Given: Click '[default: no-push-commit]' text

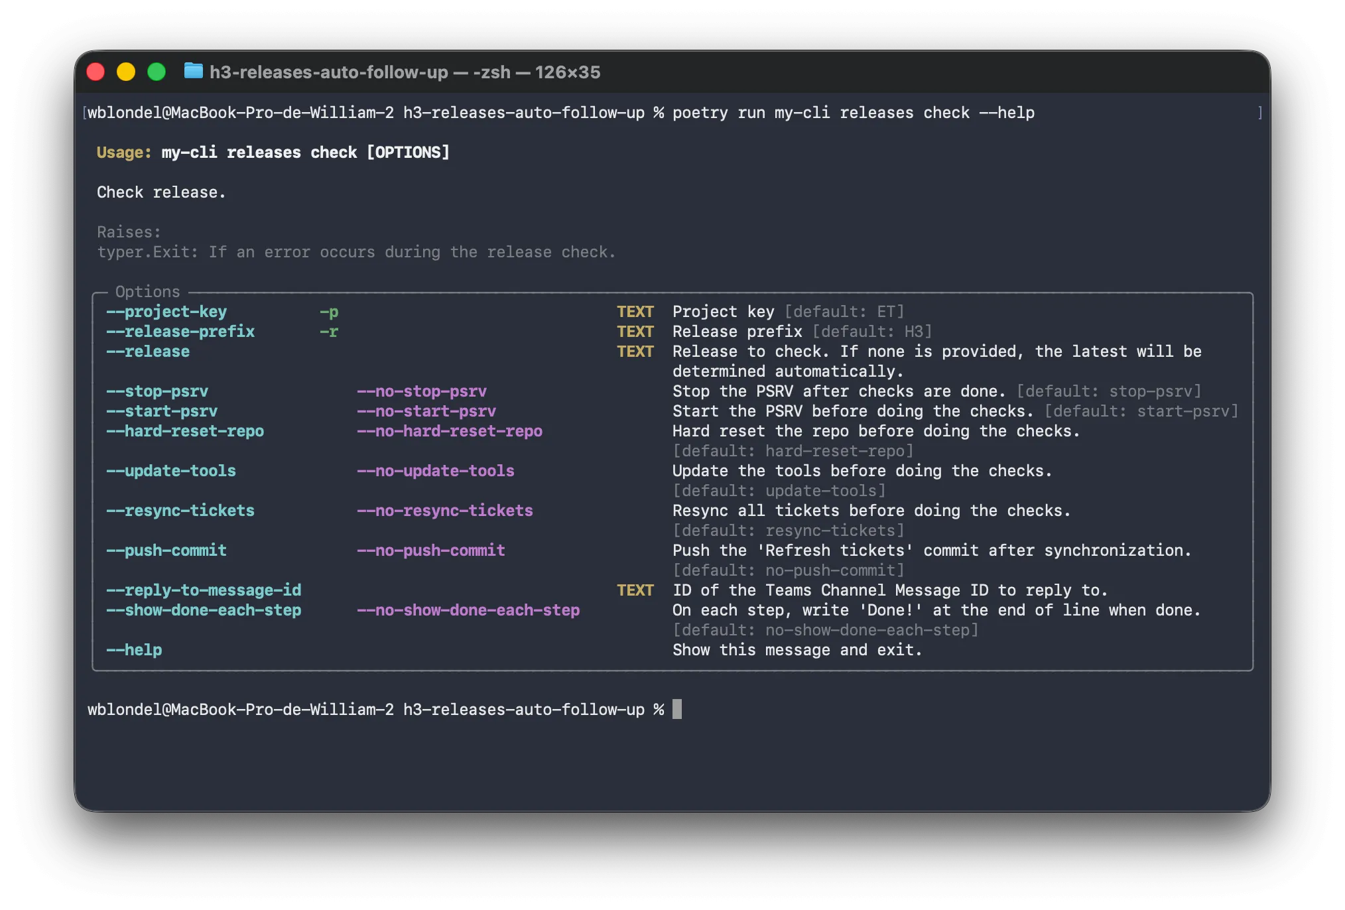Looking at the screenshot, I should (x=789, y=570).
